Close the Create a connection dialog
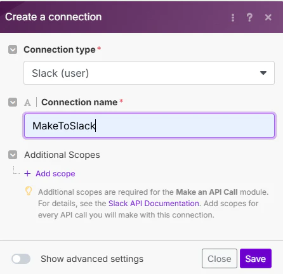This screenshot has height=274, width=283. coord(268,17)
